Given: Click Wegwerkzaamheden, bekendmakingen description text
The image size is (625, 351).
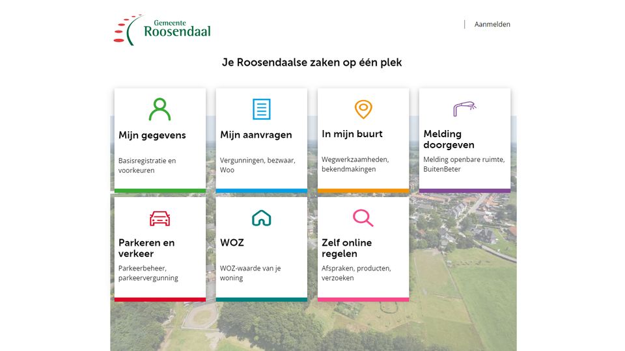Looking at the screenshot, I should pyautogui.click(x=355, y=164).
